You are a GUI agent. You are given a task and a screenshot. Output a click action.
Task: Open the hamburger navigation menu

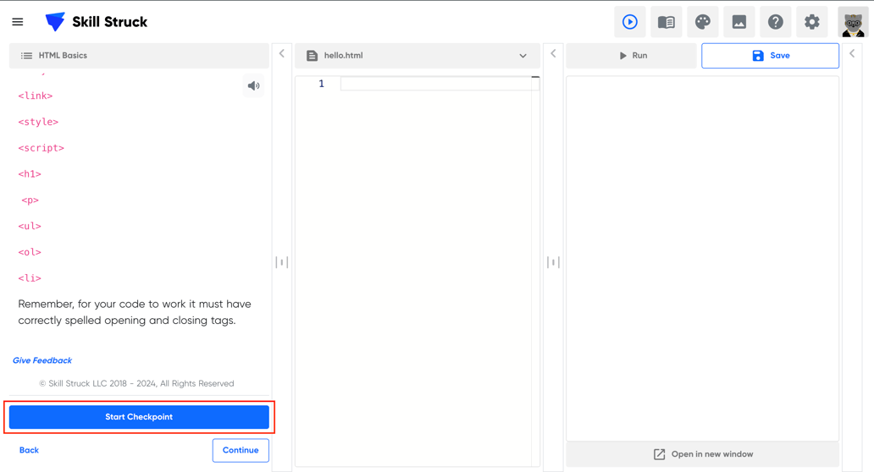[18, 22]
